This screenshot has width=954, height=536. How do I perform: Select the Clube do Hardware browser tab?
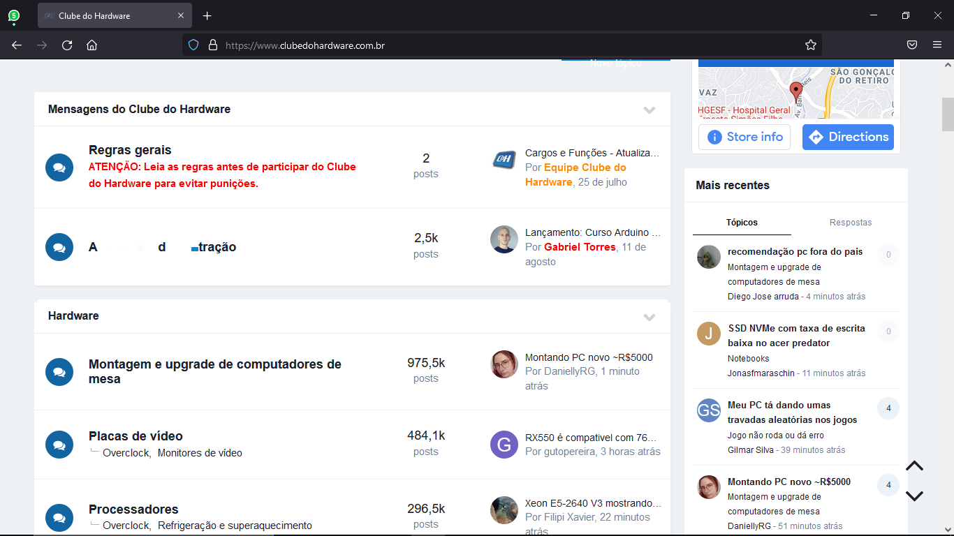tap(115, 15)
